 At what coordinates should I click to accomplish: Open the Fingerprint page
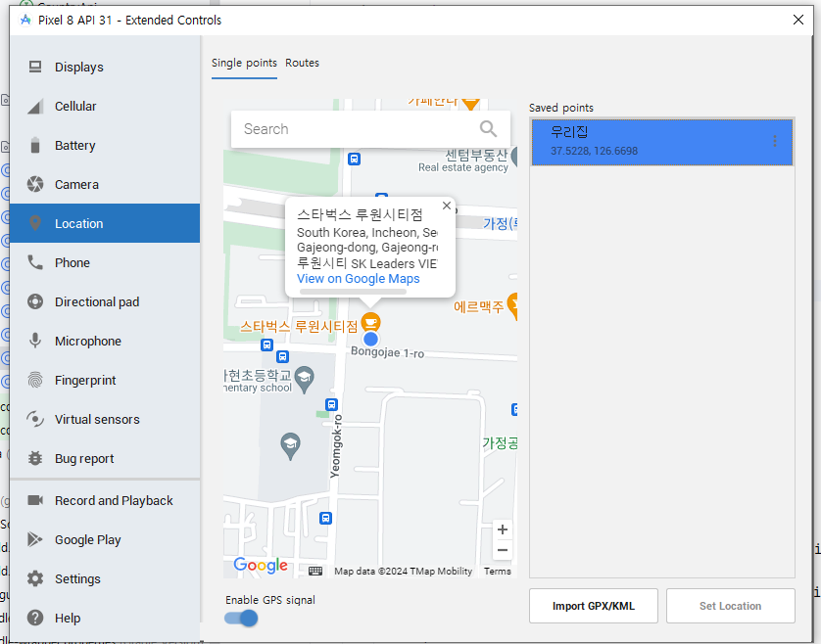(x=105, y=381)
